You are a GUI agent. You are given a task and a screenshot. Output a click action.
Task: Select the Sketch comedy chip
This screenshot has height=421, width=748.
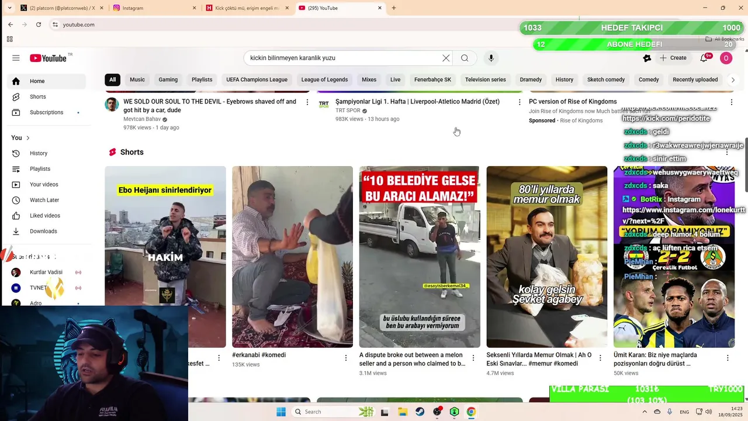click(x=606, y=80)
